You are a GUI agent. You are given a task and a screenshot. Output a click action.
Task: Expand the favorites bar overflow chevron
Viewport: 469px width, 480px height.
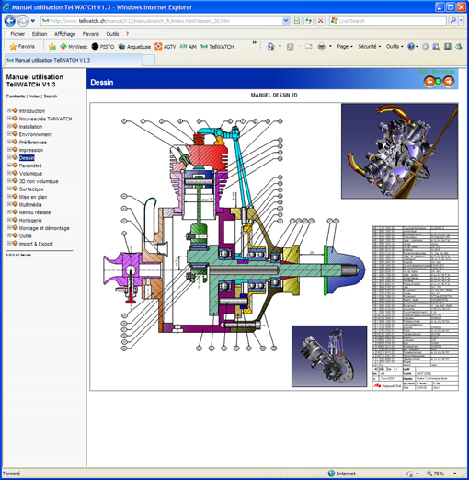click(x=254, y=43)
